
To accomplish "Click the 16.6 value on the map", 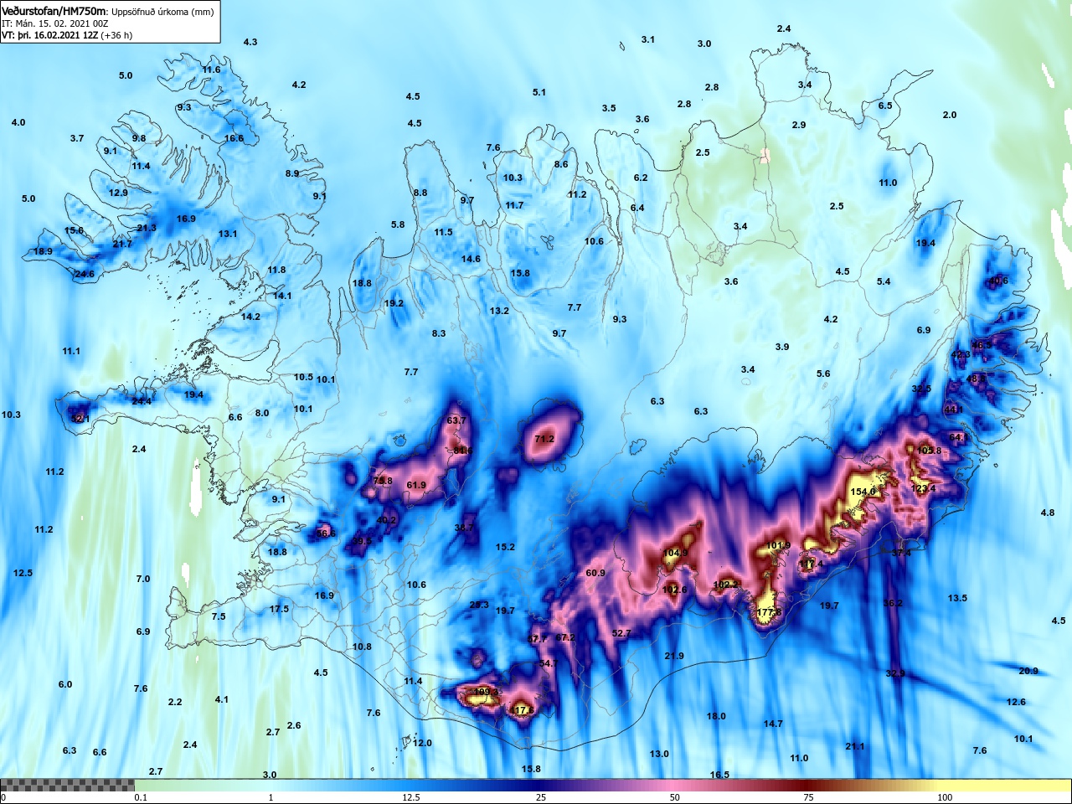I will (234, 138).
